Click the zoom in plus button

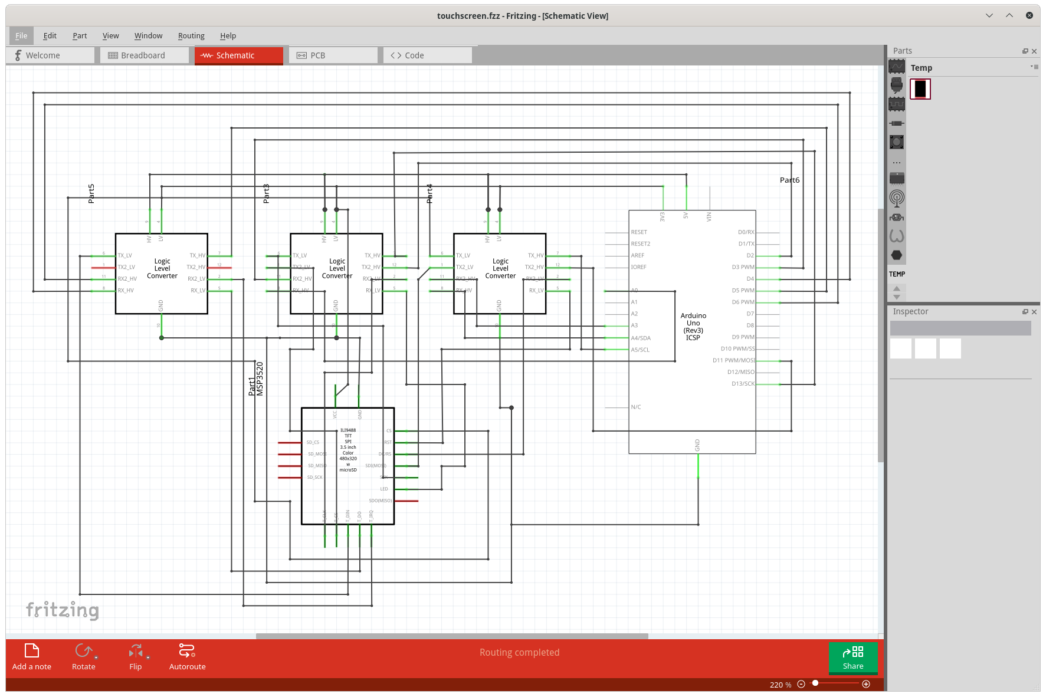point(865,684)
